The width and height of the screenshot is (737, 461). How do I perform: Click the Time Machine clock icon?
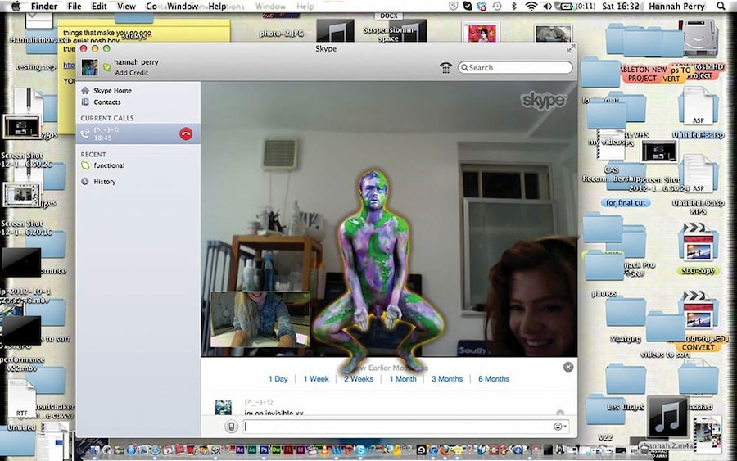pos(497,7)
